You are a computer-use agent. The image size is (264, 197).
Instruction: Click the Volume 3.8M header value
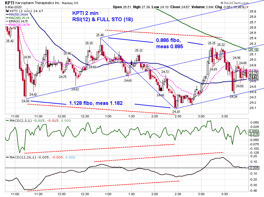point(202,7)
